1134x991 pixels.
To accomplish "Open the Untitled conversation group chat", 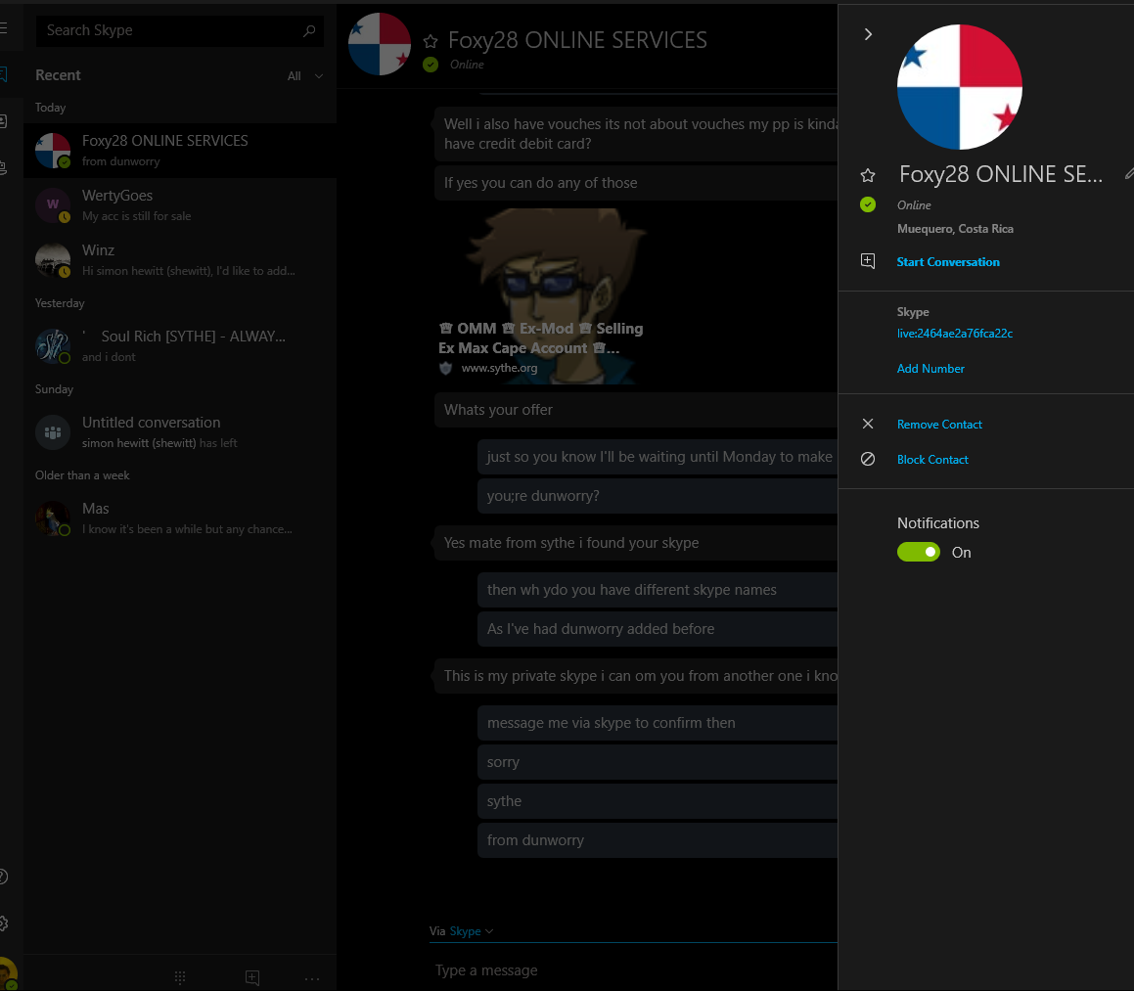I will coord(180,431).
